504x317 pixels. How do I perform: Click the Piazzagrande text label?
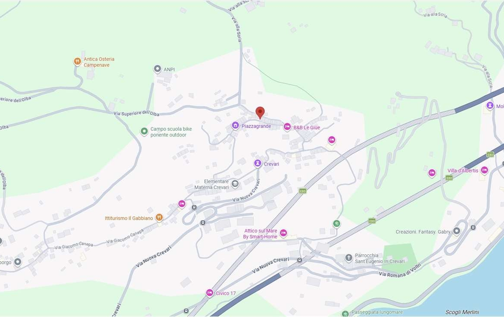click(256, 126)
